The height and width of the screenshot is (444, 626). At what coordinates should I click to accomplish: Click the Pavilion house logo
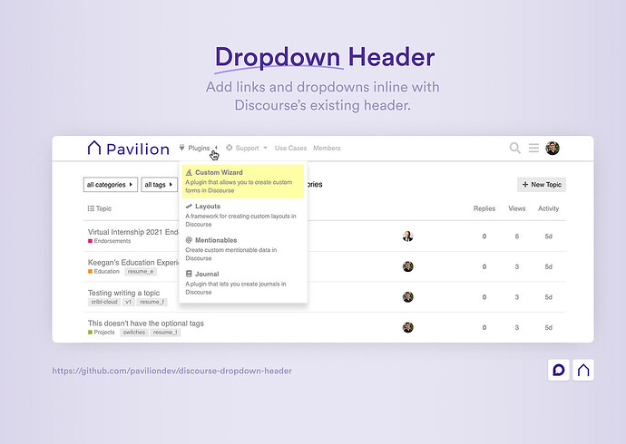93,148
